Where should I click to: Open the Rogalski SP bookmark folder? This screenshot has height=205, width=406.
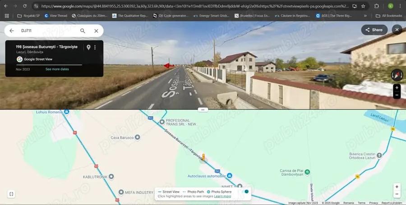click(x=29, y=16)
